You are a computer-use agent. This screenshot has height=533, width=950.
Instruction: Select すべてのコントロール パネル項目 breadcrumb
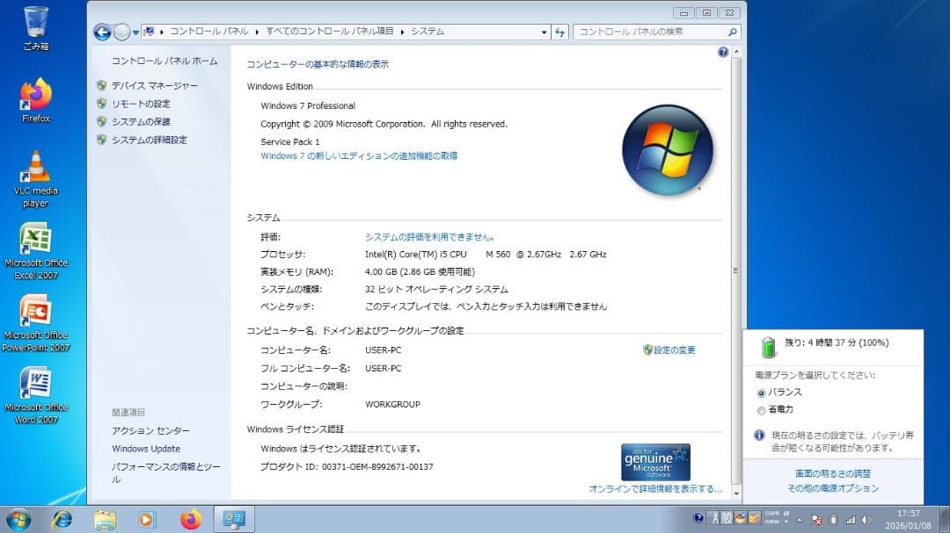click(x=328, y=31)
